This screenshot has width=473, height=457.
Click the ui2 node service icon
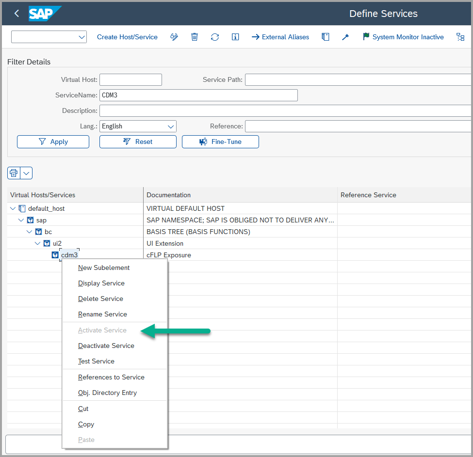pyautogui.click(x=47, y=243)
